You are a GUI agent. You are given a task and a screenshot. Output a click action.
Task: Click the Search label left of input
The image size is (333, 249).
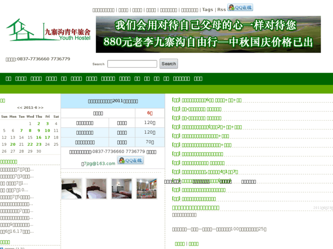point(98,64)
